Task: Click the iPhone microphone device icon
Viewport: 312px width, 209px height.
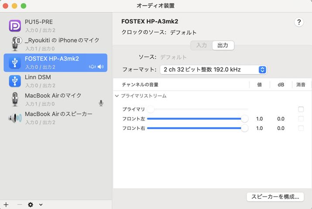Action: click(15, 44)
